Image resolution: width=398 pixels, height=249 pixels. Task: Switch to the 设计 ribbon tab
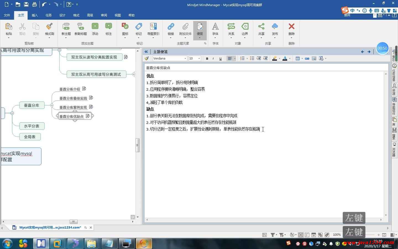(62, 15)
